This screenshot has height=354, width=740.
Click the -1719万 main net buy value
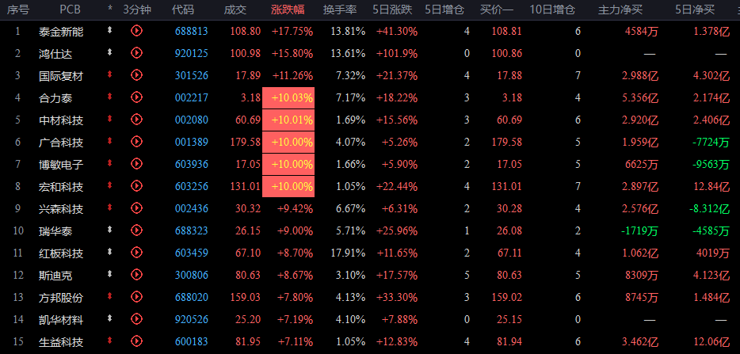point(639,230)
